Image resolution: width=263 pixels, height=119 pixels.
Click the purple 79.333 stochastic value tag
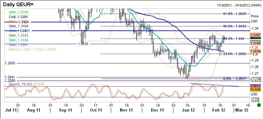tap(256, 86)
